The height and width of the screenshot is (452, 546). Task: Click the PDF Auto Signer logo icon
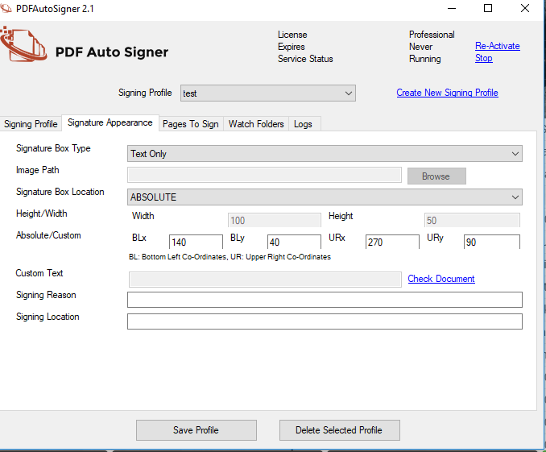23,44
